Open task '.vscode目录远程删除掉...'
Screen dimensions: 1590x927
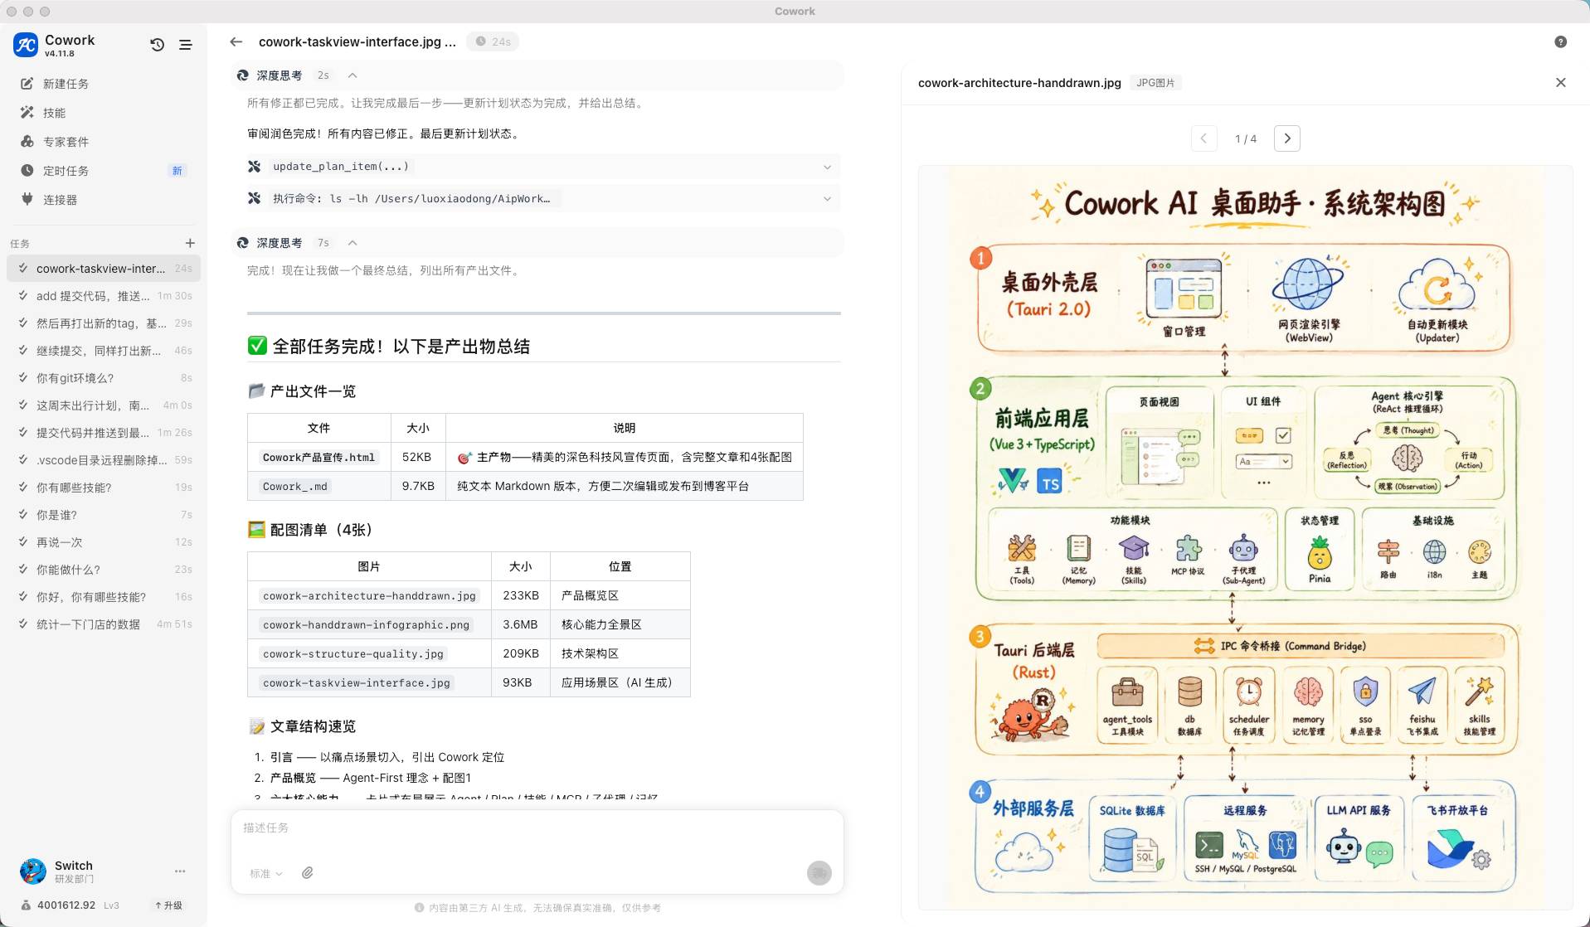coord(104,460)
